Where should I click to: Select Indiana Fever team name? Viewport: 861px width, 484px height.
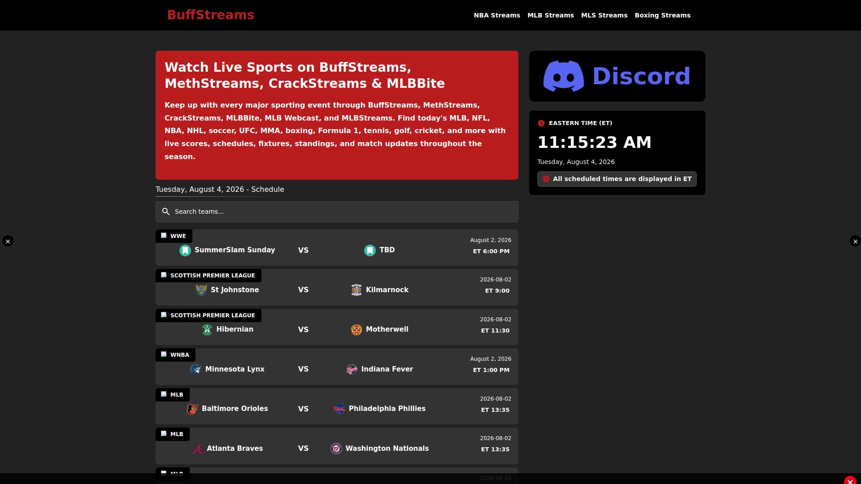(387, 369)
